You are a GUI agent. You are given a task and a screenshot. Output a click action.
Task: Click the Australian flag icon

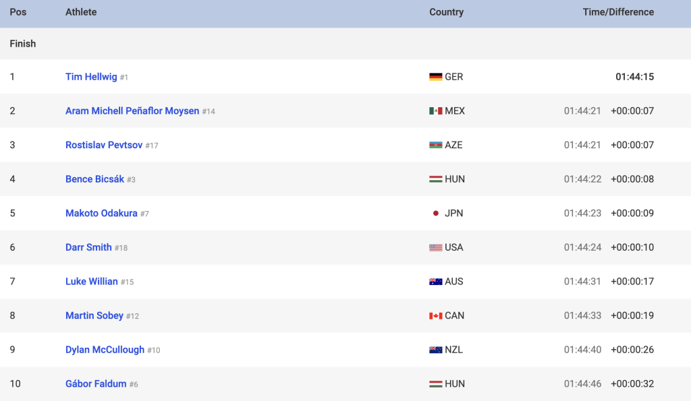[435, 282]
